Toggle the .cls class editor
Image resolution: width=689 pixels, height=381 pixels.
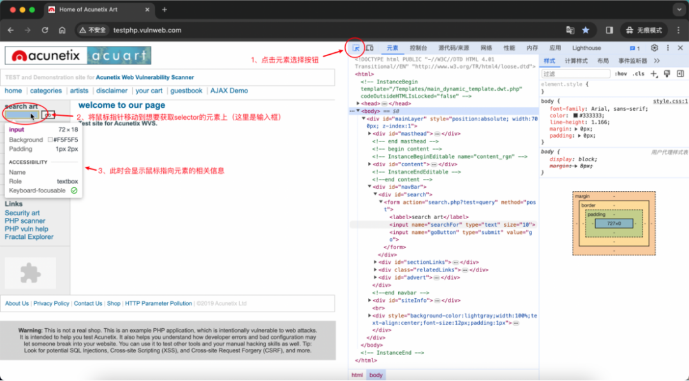coord(639,74)
